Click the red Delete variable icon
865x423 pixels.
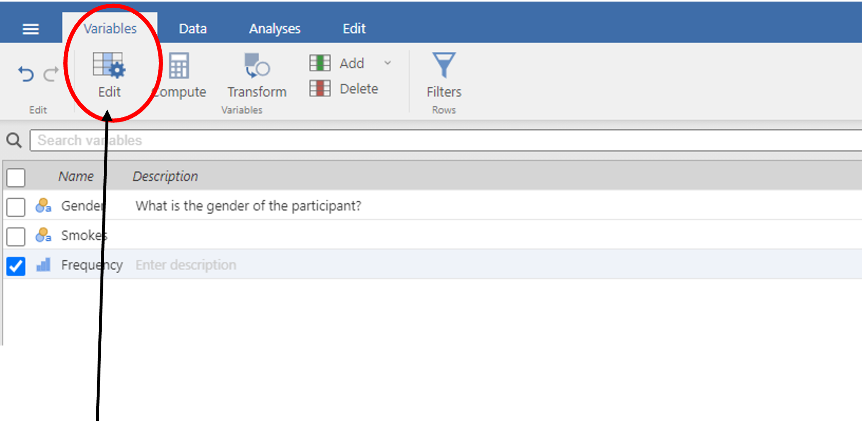point(320,88)
